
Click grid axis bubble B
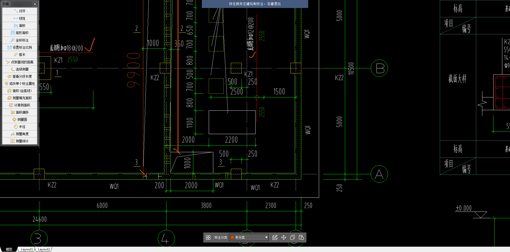pyautogui.click(x=379, y=68)
